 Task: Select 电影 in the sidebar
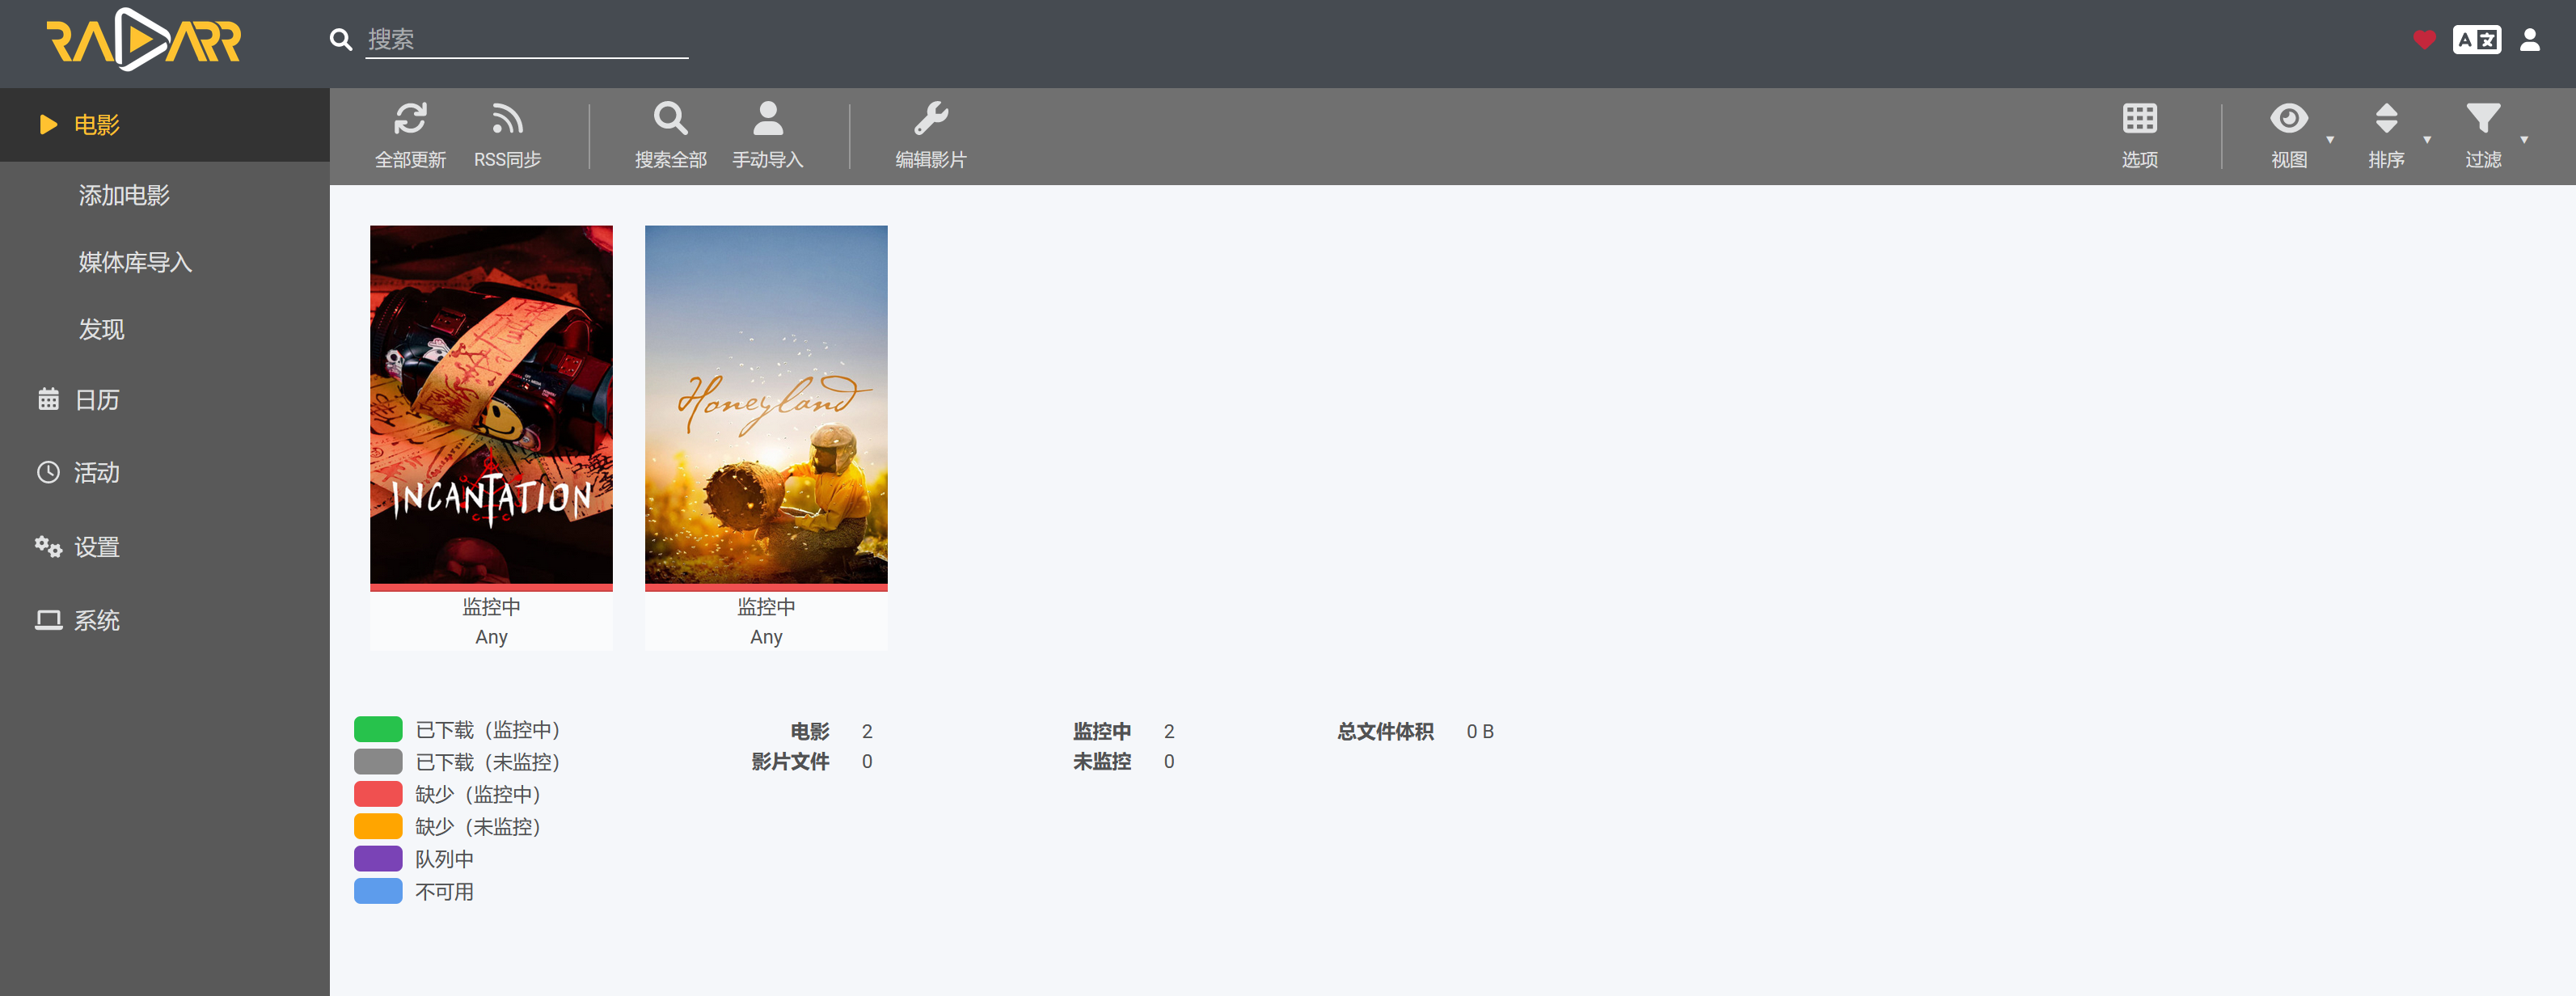click(165, 125)
